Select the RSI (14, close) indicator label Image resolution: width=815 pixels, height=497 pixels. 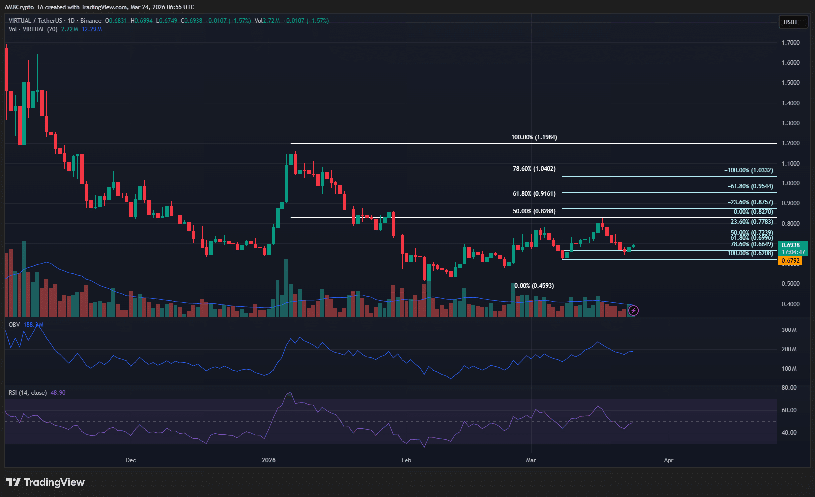point(28,393)
